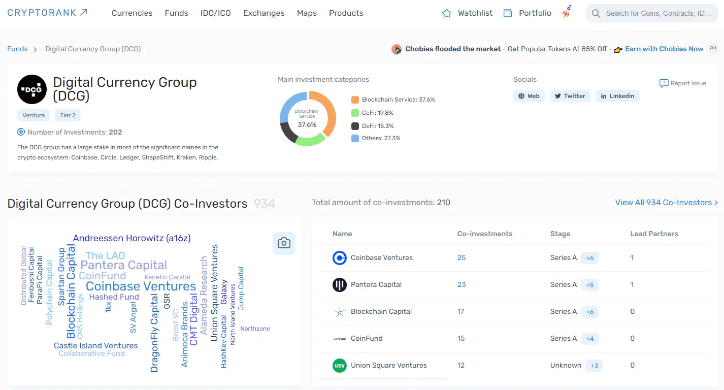724x390 pixels.
Task: Click the Chobies ad avatar icon
Action: pos(397,49)
